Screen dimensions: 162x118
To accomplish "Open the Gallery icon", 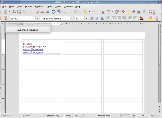I will 133,12.
